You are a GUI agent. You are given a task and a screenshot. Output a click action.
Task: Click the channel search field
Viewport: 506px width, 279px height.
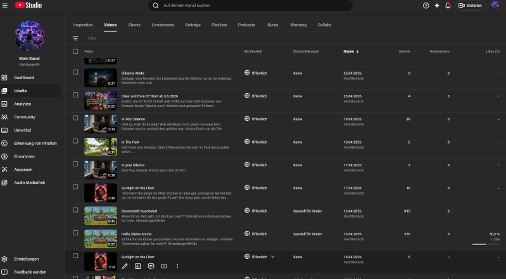253,6
